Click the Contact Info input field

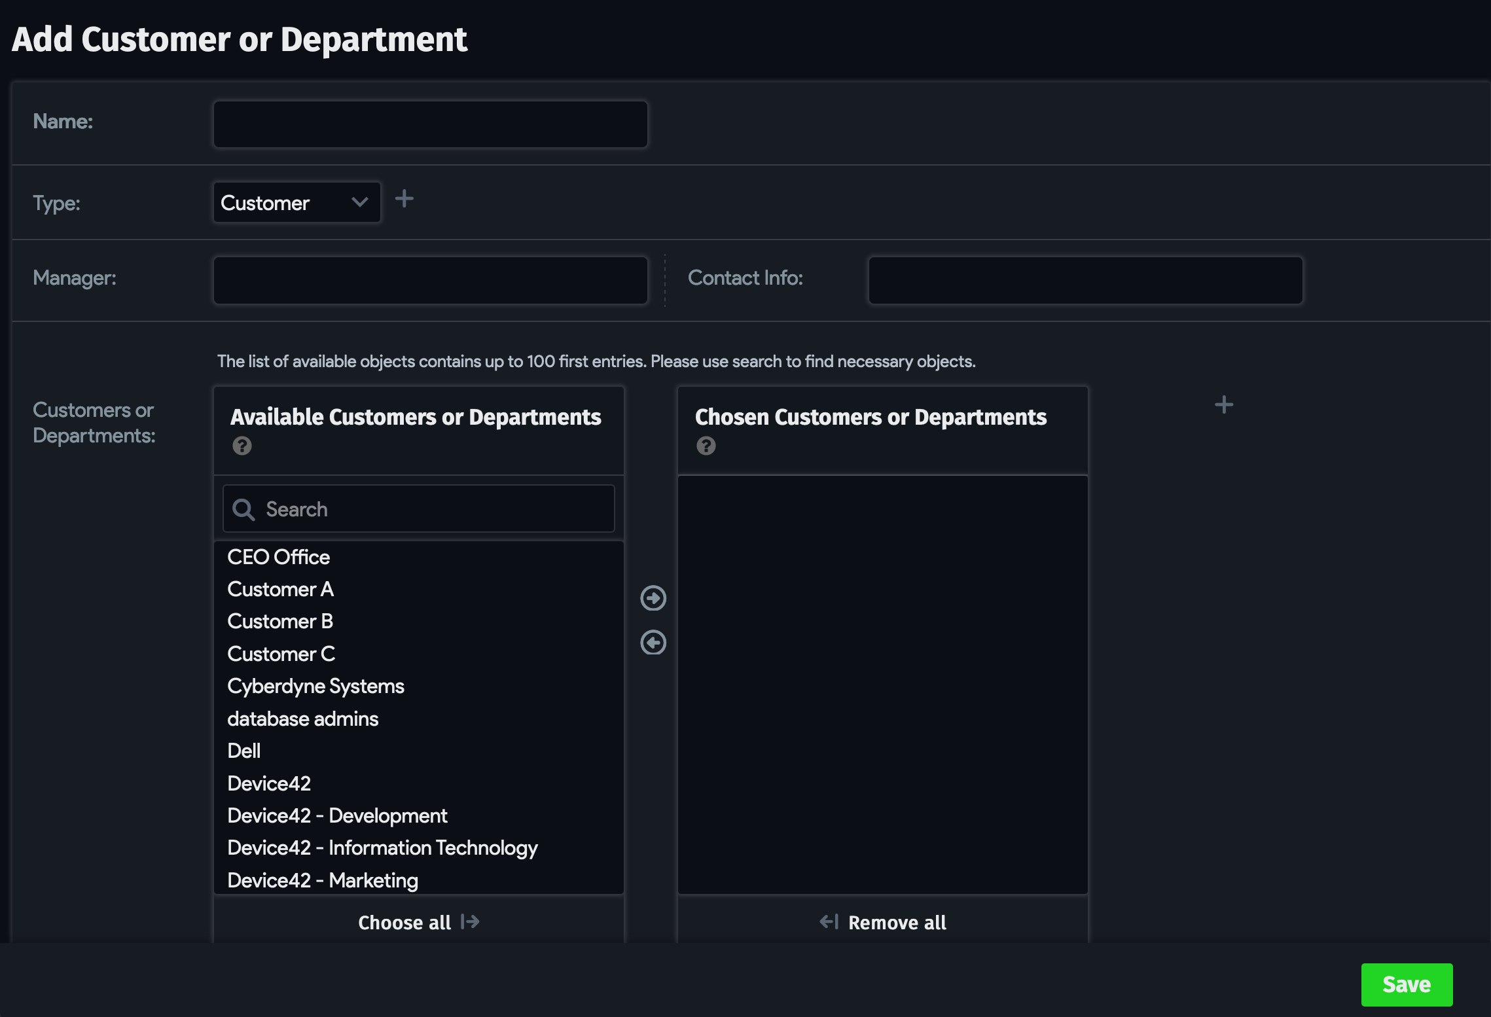point(1085,279)
